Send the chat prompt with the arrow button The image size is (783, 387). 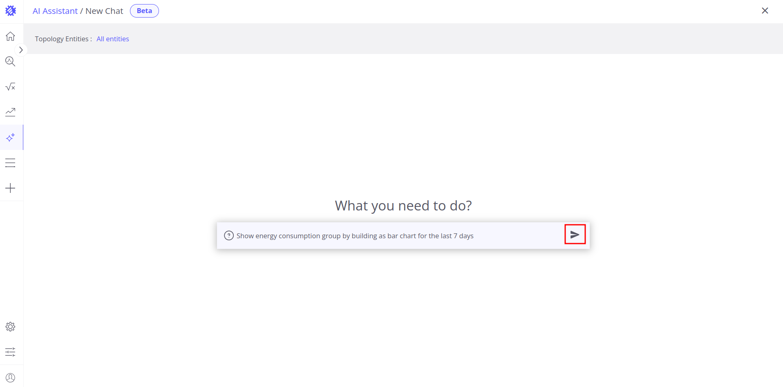click(575, 235)
